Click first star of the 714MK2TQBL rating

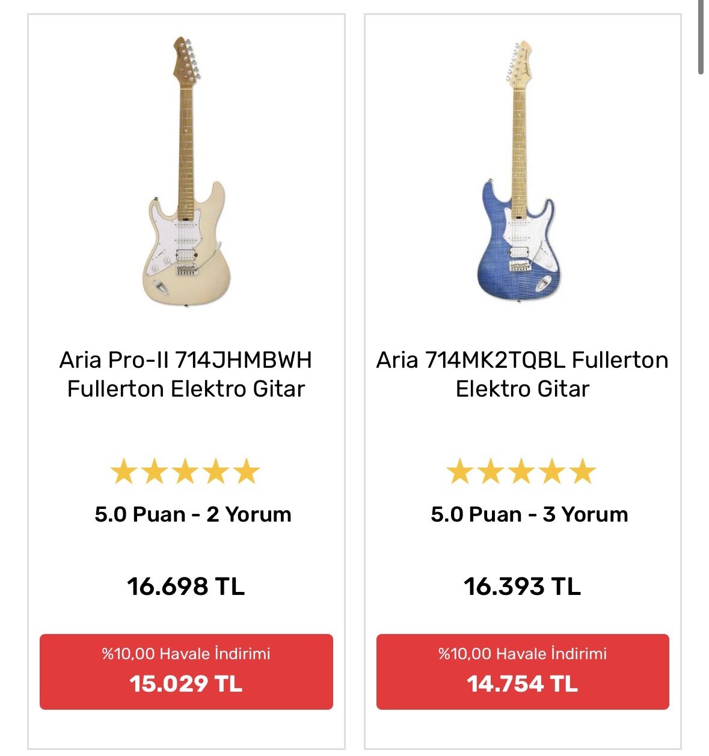click(x=460, y=472)
